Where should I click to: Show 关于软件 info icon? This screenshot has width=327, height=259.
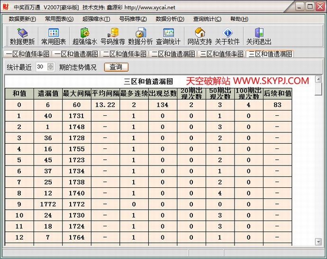click(x=227, y=36)
